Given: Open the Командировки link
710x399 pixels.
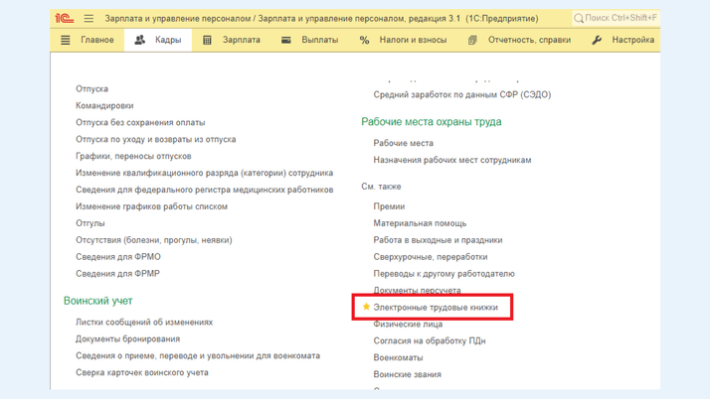Looking at the screenshot, I should click(x=104, y=105).
